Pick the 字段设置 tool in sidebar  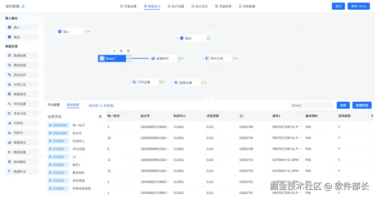pos(22,104)
